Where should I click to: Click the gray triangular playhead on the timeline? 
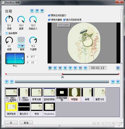[x=62, y=77]
